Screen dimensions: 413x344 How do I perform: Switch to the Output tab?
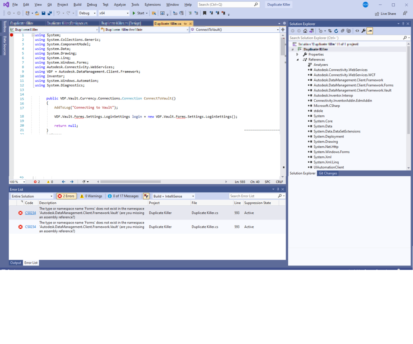point(16,263)
